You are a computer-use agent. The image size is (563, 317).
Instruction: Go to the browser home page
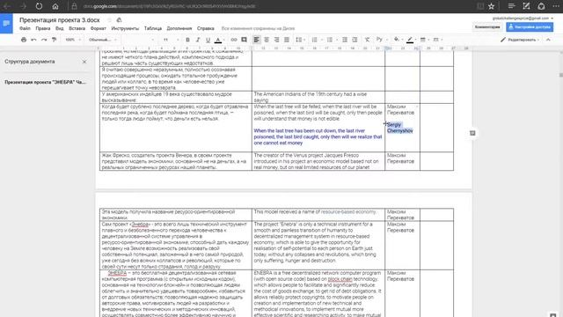point(55,6)
